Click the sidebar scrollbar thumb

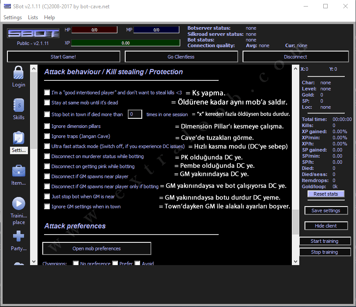(34, 110)
